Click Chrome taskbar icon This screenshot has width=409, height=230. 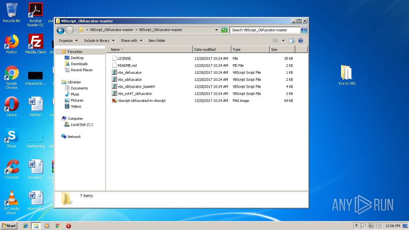(x=58, y=226)
